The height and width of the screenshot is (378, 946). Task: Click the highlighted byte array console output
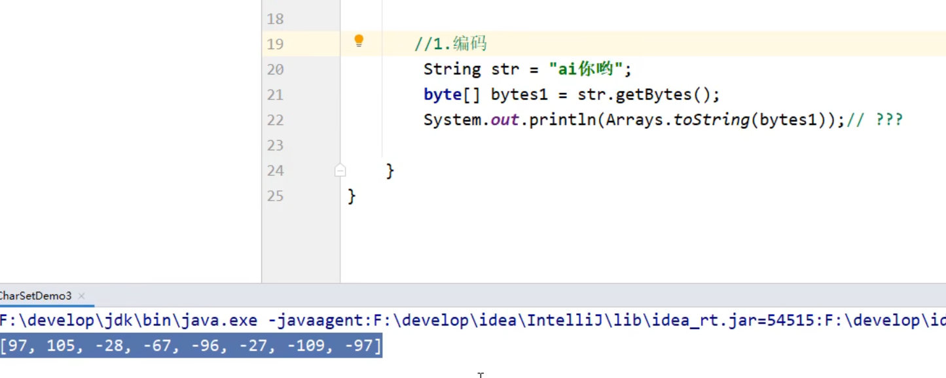coord(190,345)
